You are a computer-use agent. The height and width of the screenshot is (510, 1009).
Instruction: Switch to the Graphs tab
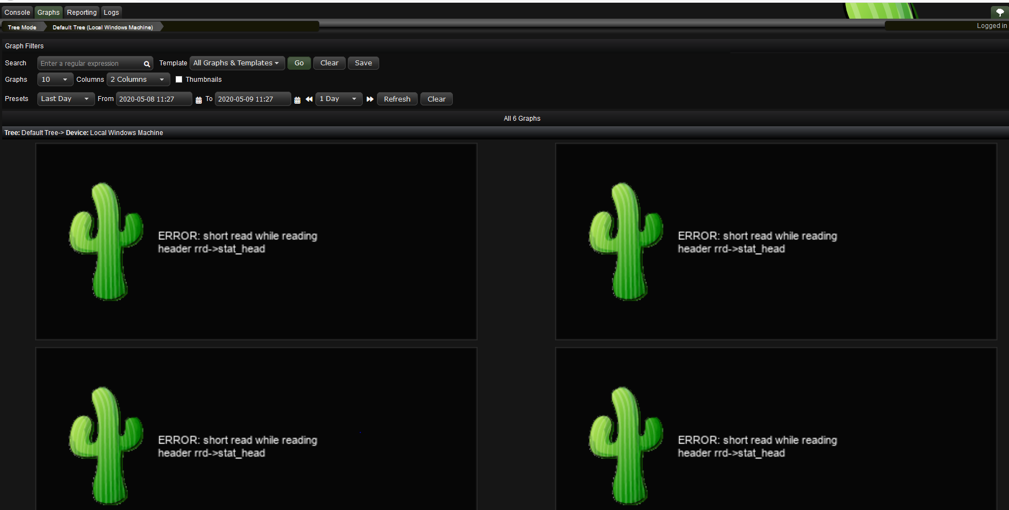[48, 12]
